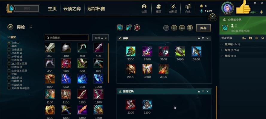This screenshot has height=119, width=266.
Task: Expand the 离线 (51) friend group
Action: pos(229,56)
